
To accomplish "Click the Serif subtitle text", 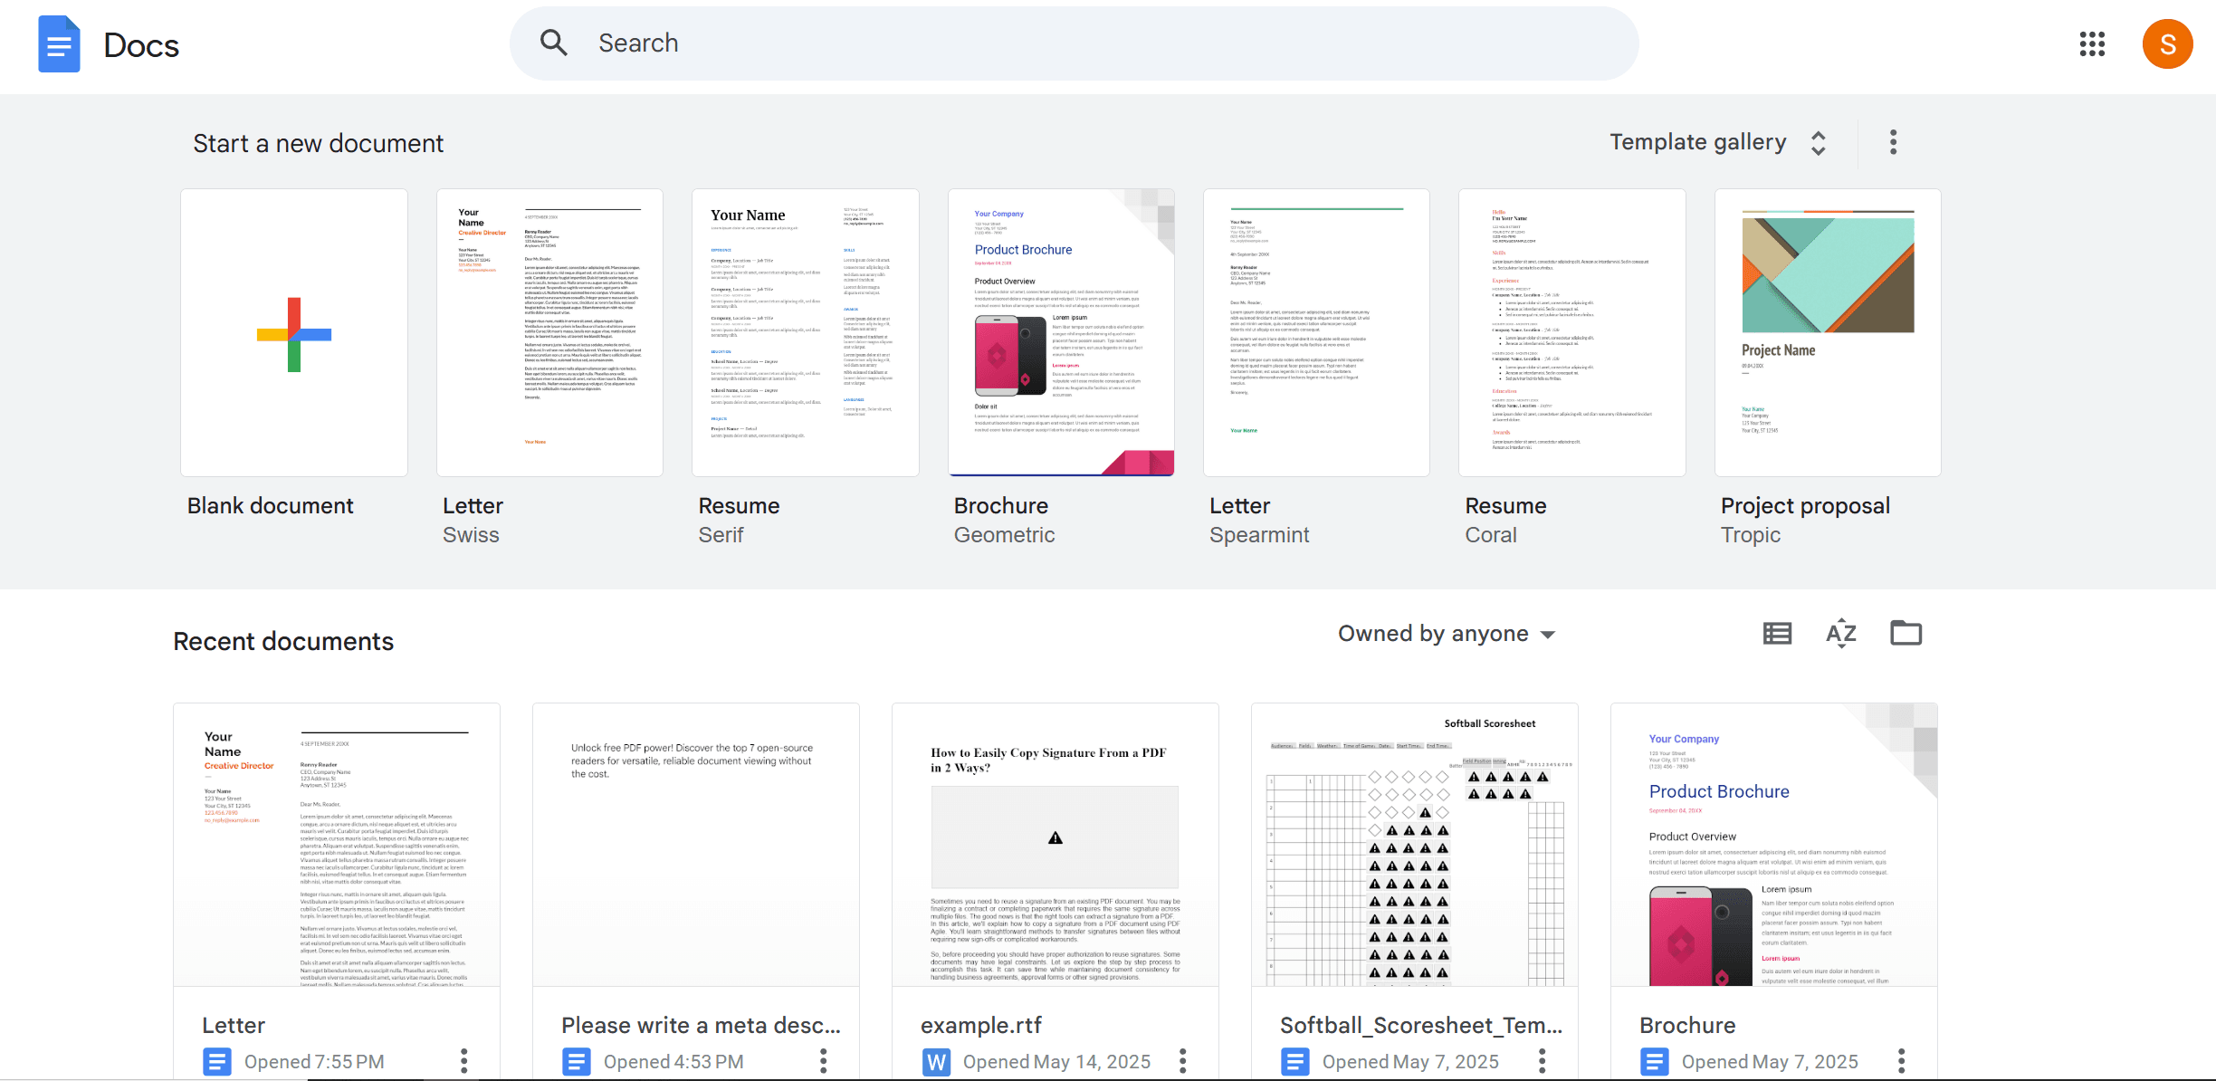I will coord(721,535).
